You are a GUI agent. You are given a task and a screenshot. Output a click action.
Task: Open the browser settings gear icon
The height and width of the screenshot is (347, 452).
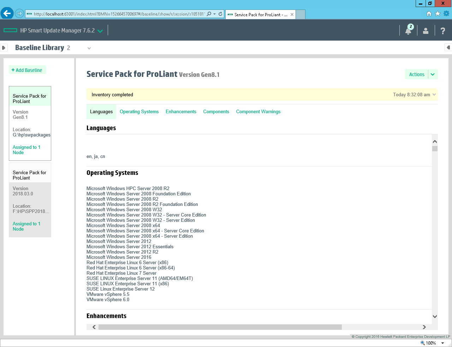click(446, 14)
